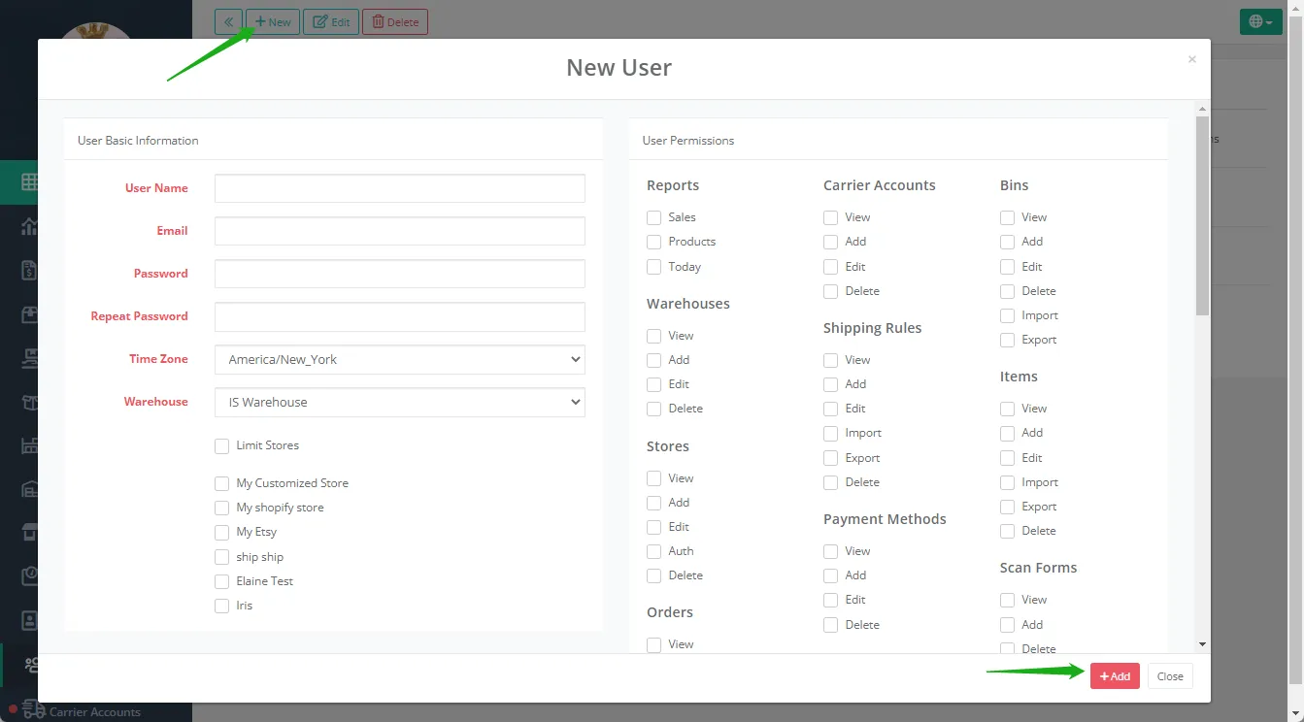Select the My Etsy store checkbox
The width and height of the screenshot is (1304, 722).
click(x=222, y=532)
